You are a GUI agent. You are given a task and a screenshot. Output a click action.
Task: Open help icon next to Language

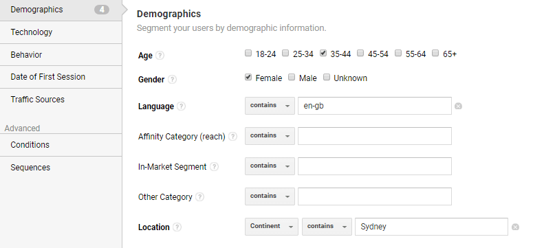[x=182, y=106]
